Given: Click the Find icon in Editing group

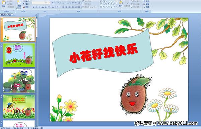Looking at the screenshot, I should (x=146, y=1).
